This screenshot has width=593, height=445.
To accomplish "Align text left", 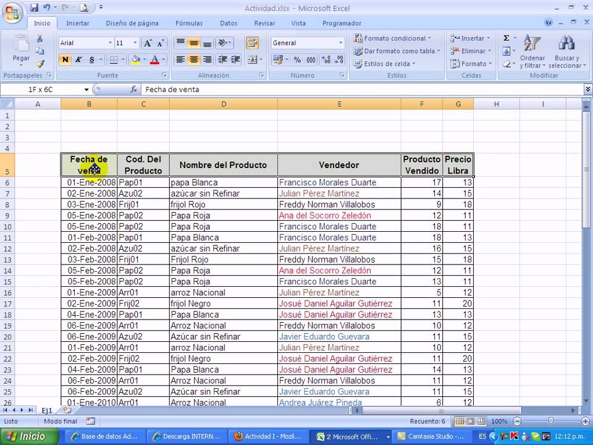I will point(181,59).
